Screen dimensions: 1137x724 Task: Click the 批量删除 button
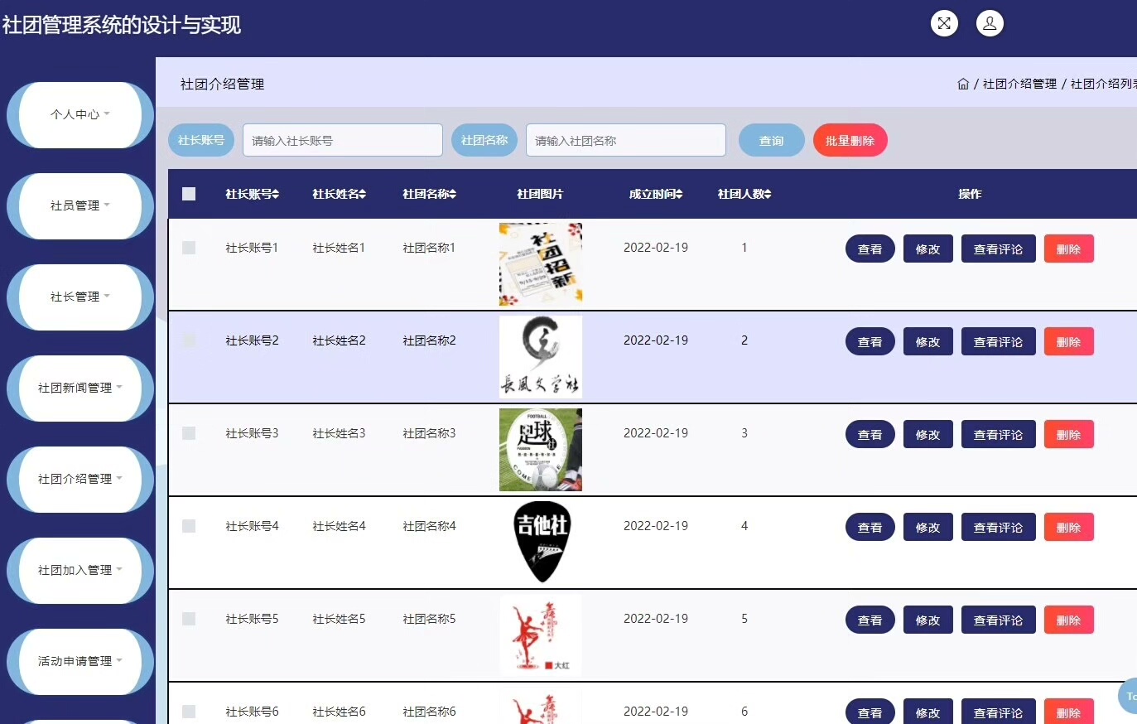point(850,141)
